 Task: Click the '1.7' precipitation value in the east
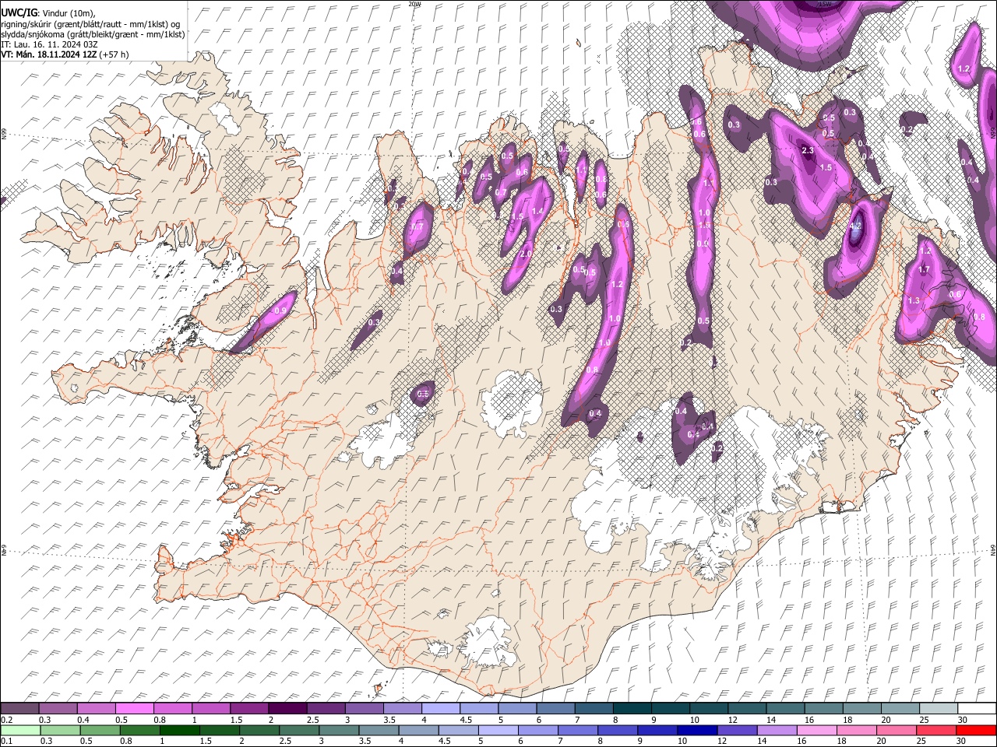925,270
